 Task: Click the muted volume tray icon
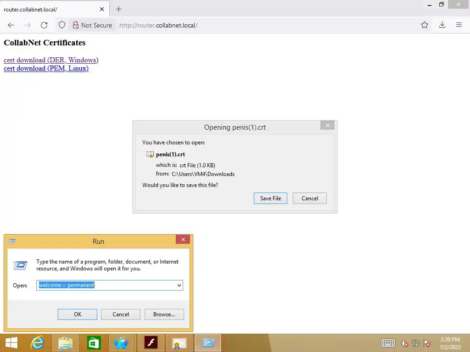[x=405, y=343]
